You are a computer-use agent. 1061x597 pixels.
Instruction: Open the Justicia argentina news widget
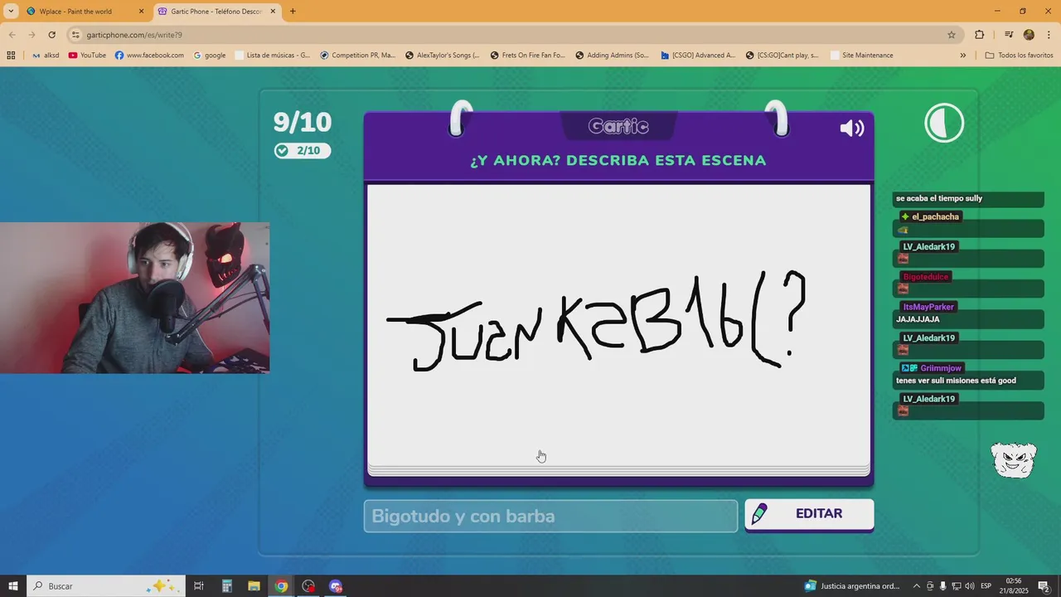(x=852, y=586)
